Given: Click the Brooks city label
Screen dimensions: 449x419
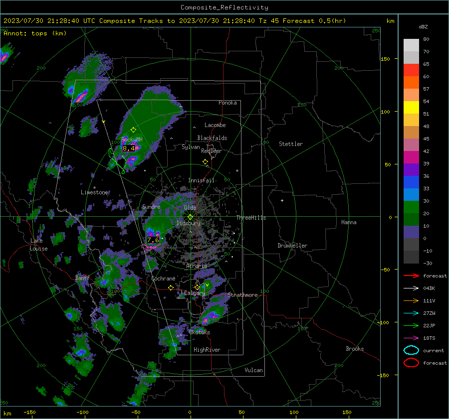Looking at the screenshot, I should click(355, 349).
